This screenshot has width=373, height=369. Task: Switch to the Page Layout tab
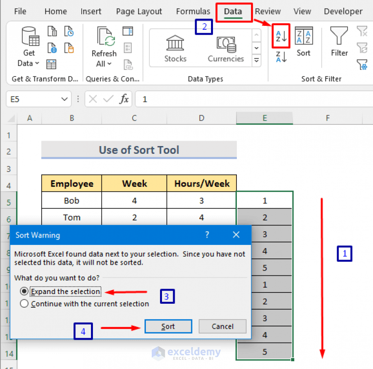coord(139,11)
